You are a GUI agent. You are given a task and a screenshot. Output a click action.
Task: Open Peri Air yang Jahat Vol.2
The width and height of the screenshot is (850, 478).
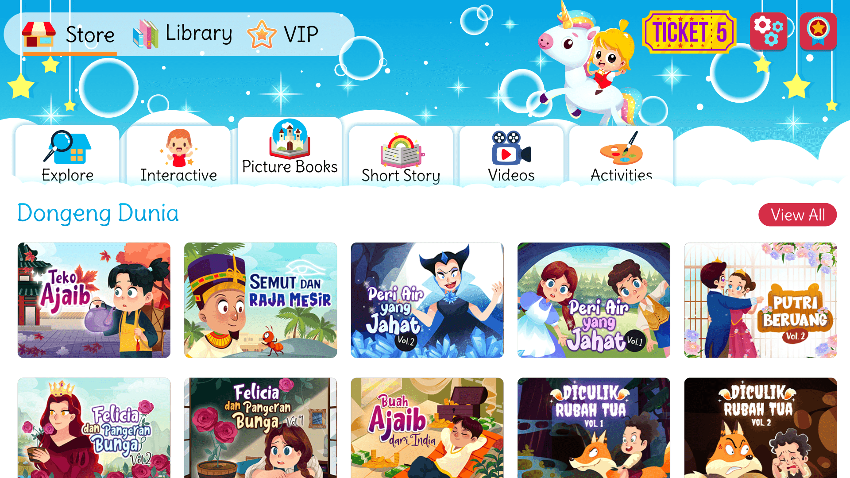point(427,300)
